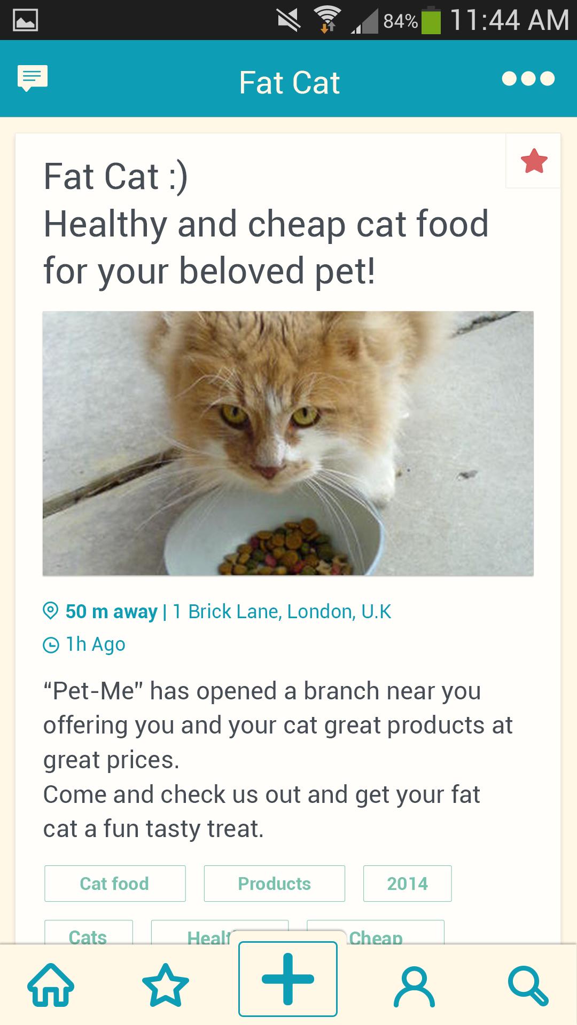The image size is (577, 1025).
Task: Select the Cheap tag
Action: coord(395,933)
